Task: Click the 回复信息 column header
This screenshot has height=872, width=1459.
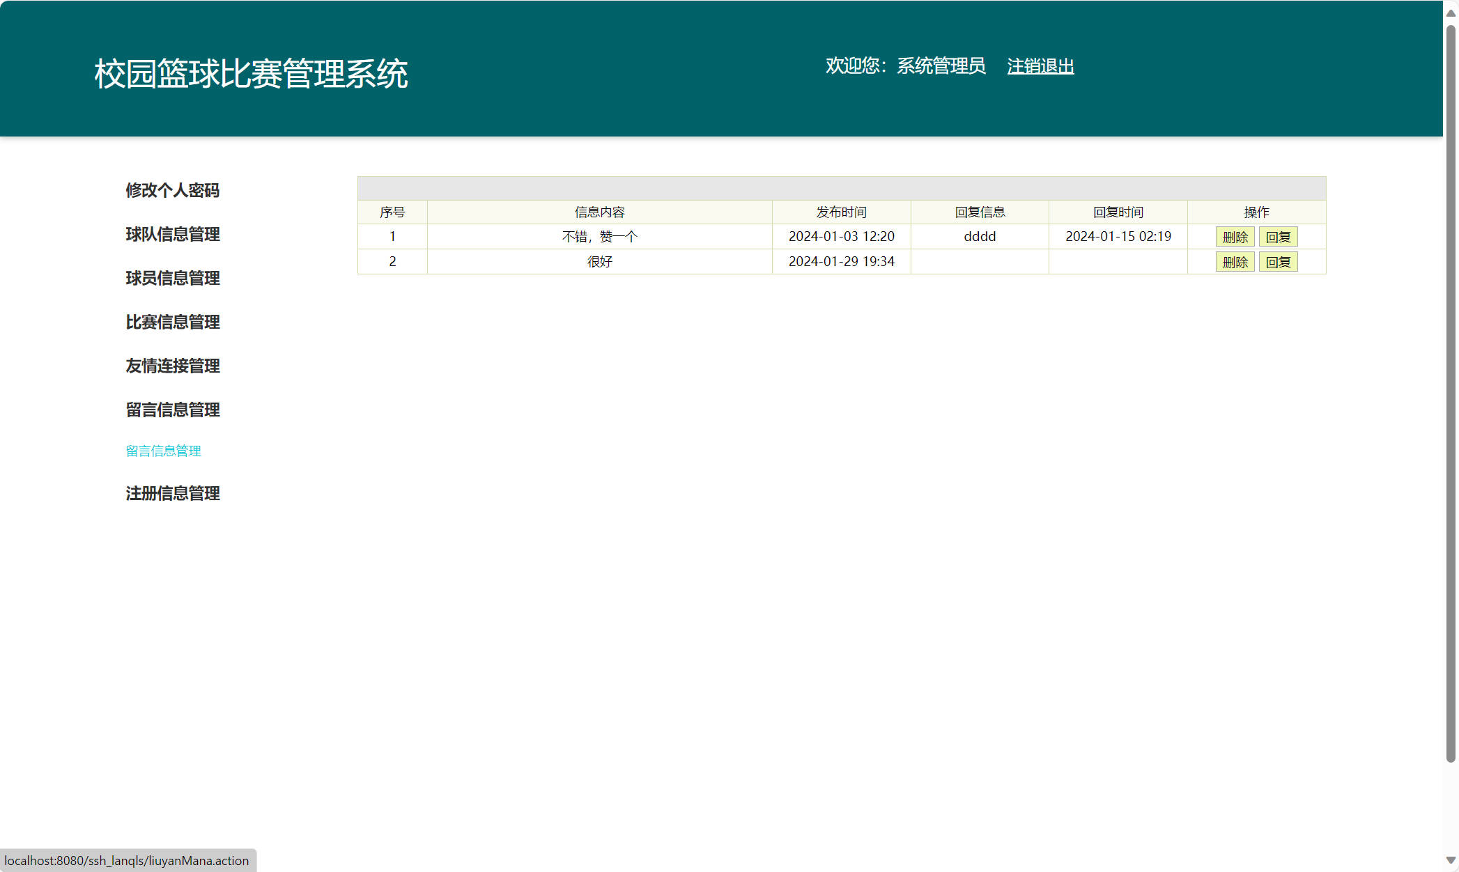Action: click(x=979, y=212)
